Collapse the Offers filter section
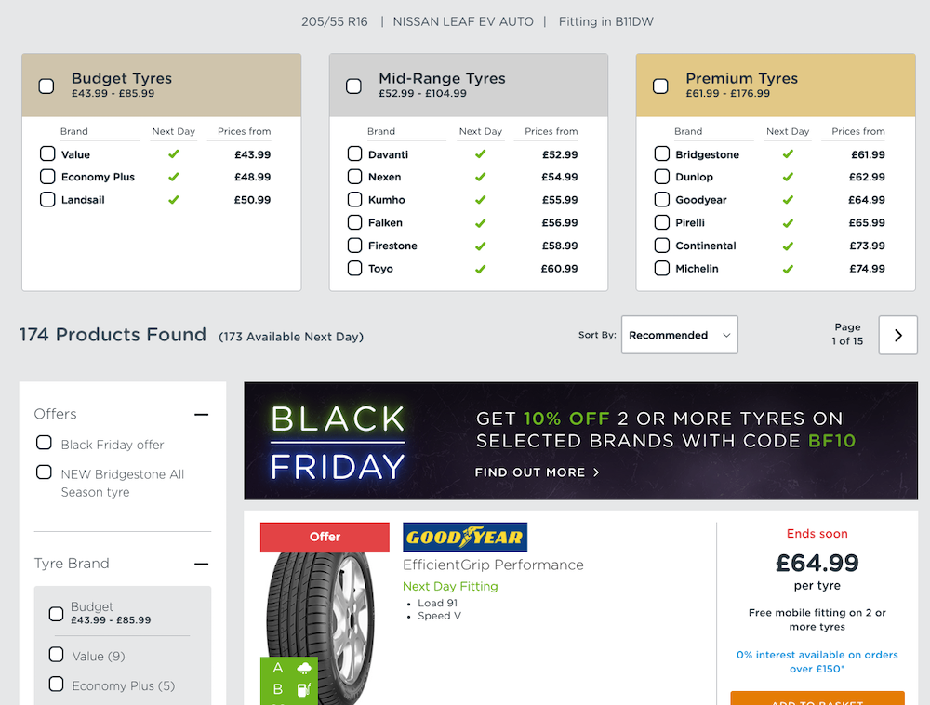Viewport: 930px width, 705px height. pos(201,415)
